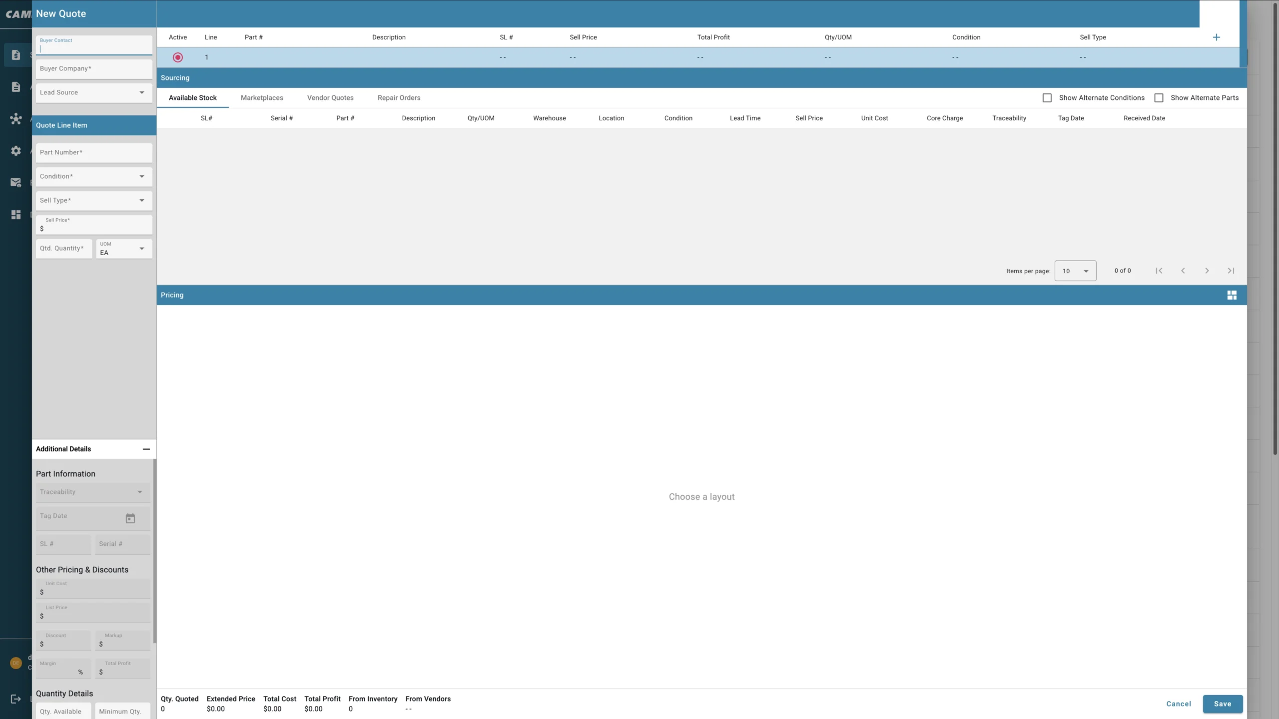
Task: Focus the Qtd. Quantity field
Action: click(x=64, y=249)
